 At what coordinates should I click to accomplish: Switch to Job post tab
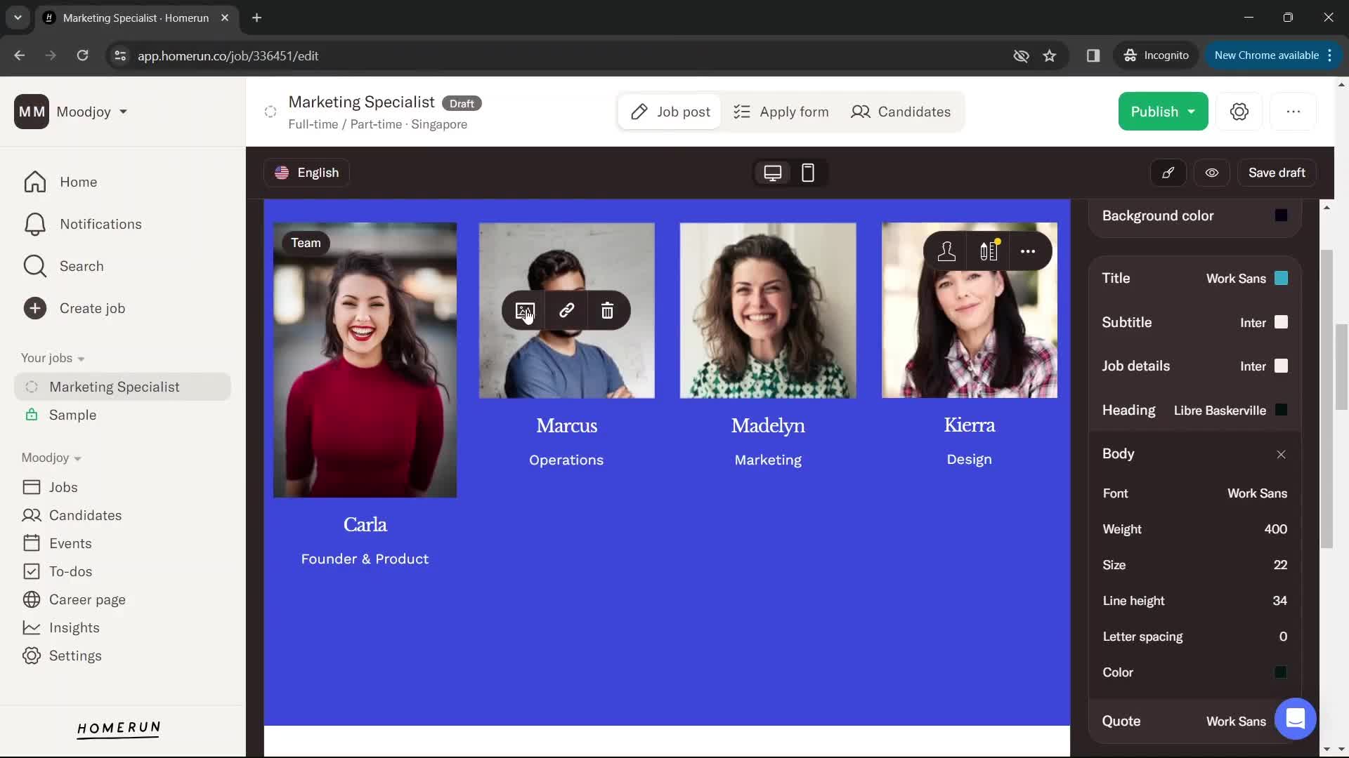click(670, 112)
